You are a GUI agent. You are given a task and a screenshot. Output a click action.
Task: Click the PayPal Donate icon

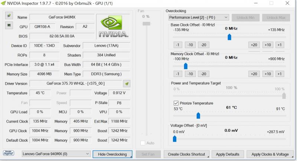(x=9, y=153)
